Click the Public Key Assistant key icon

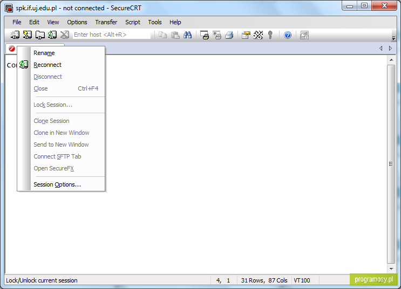click(270, 35)
